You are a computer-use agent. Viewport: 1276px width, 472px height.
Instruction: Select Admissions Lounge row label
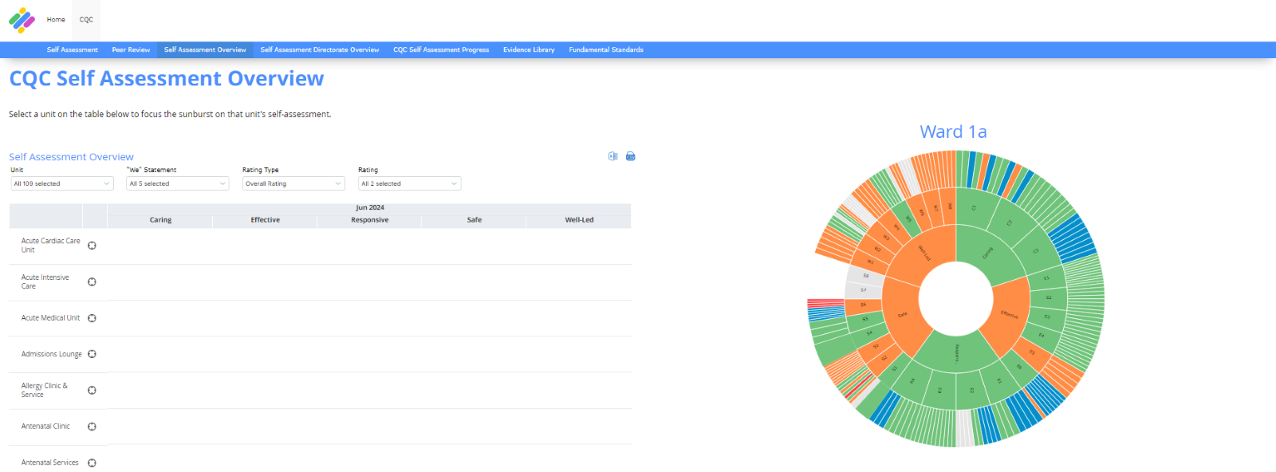click(51, 354)
